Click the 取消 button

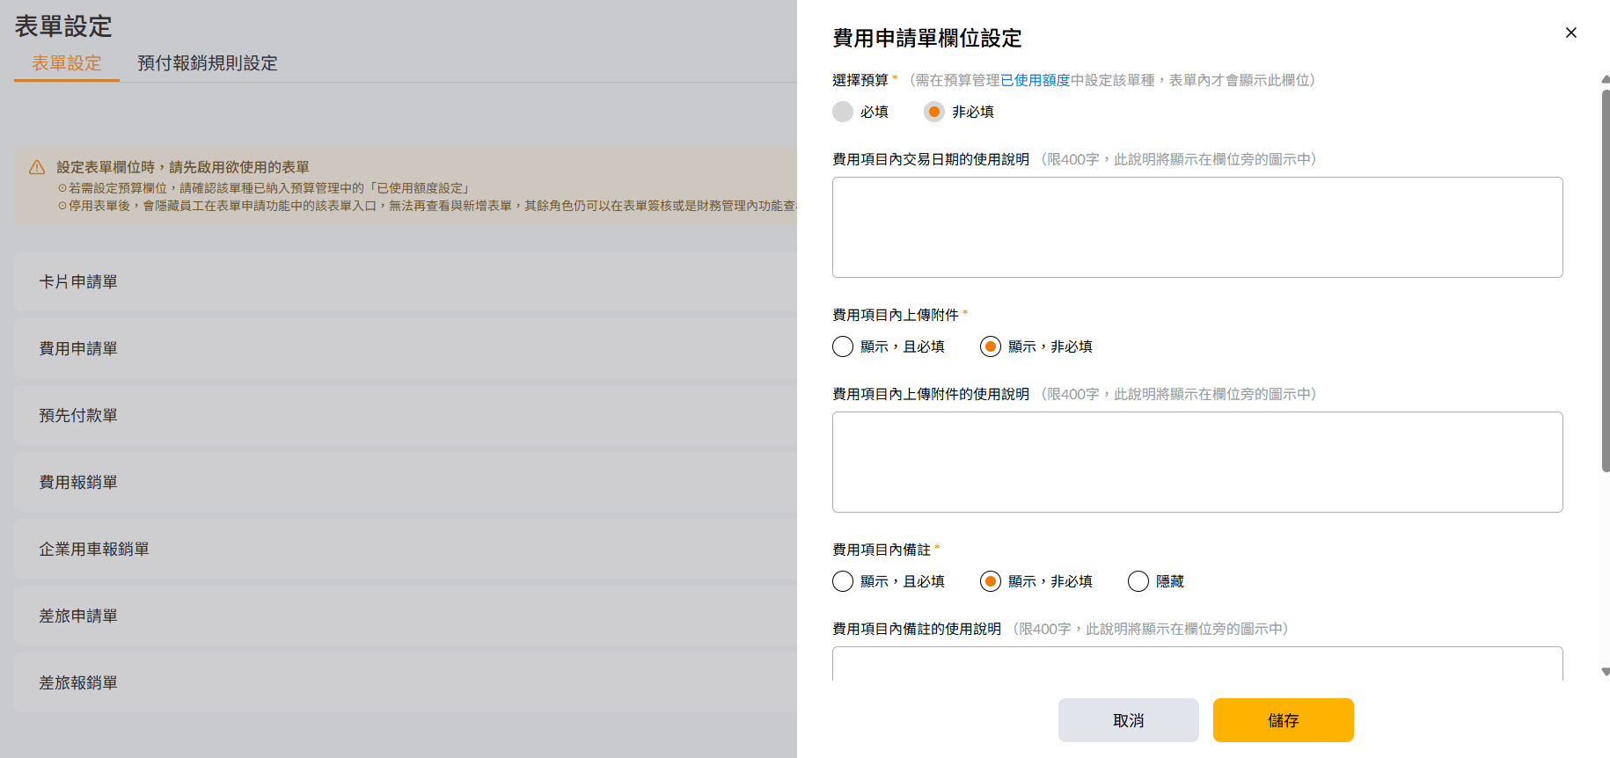[1129, 720]
